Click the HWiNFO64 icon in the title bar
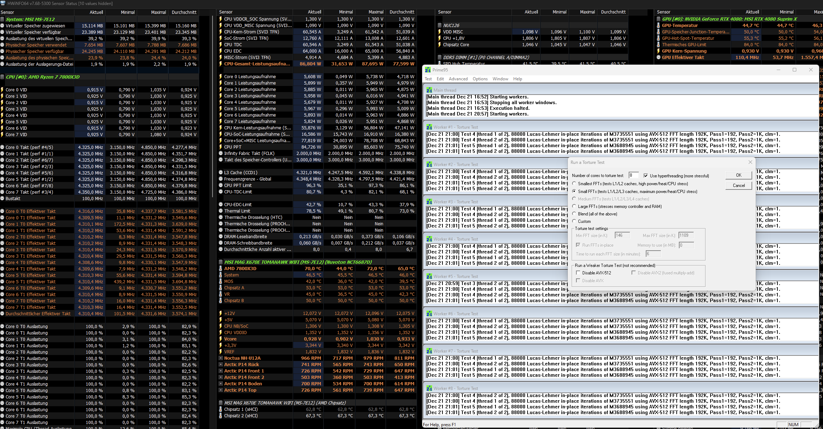823x429 pixels. 3,3
